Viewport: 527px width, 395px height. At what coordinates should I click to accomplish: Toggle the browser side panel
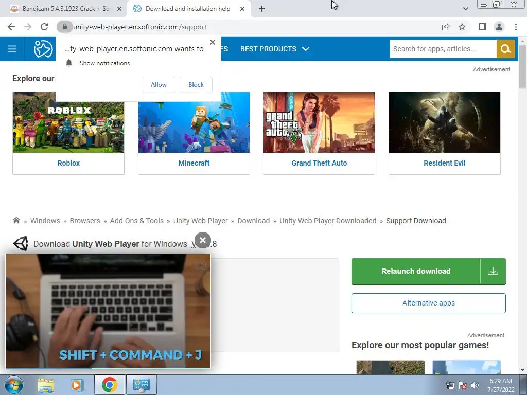coord(483,27)
